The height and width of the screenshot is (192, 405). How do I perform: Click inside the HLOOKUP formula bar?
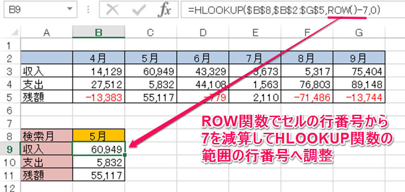pos(287,10)
